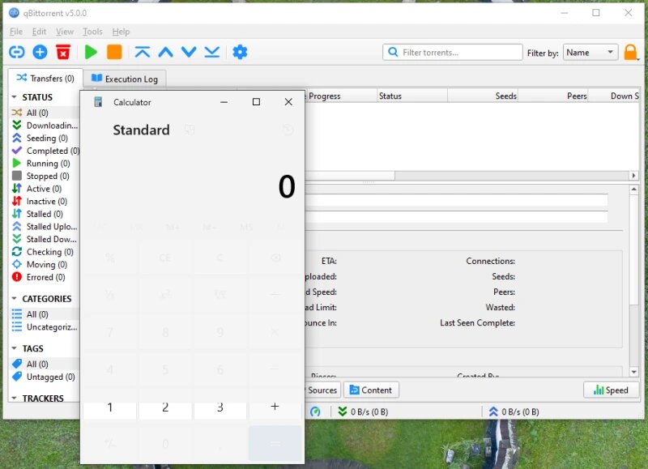Select Moving (0) status filter
This screenshot has height=469, width=648.
coord(45,264)
